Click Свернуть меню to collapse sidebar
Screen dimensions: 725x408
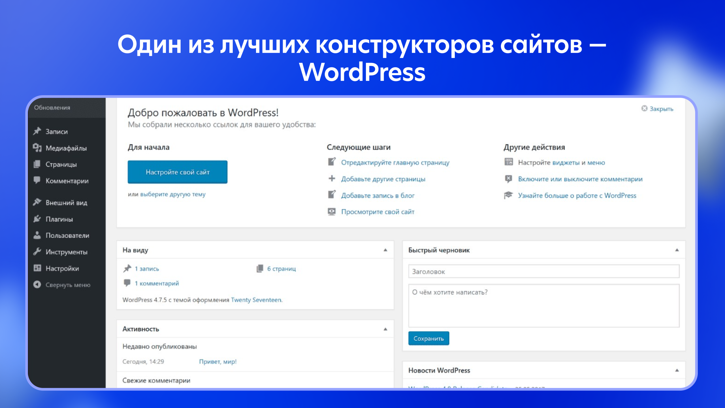(68, 285)
